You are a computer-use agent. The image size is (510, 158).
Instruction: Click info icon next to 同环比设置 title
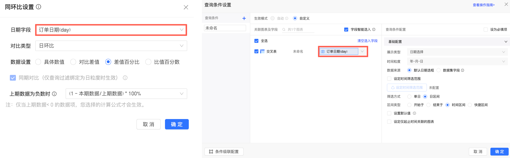39,7
